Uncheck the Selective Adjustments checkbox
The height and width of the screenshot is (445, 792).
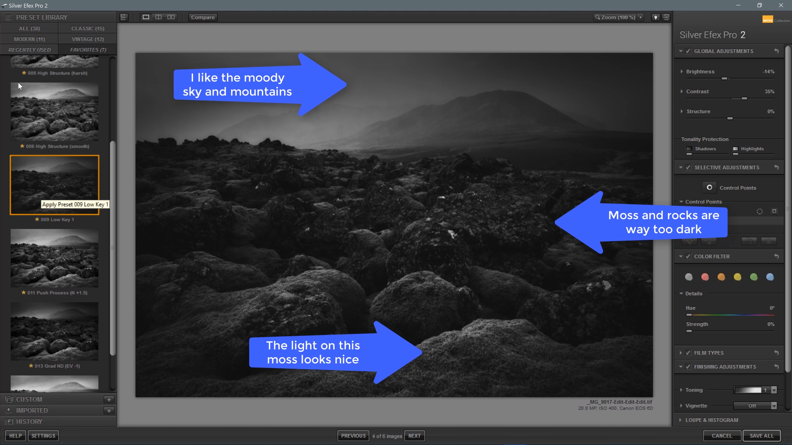688,167
